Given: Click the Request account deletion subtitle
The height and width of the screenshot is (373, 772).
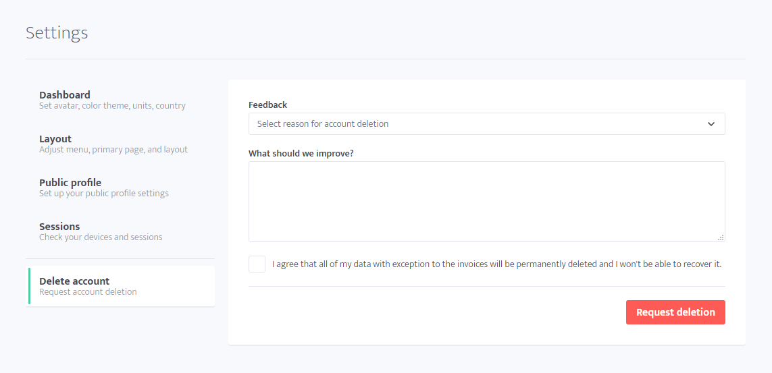Looking at the screenshot, I should [88, 292].
